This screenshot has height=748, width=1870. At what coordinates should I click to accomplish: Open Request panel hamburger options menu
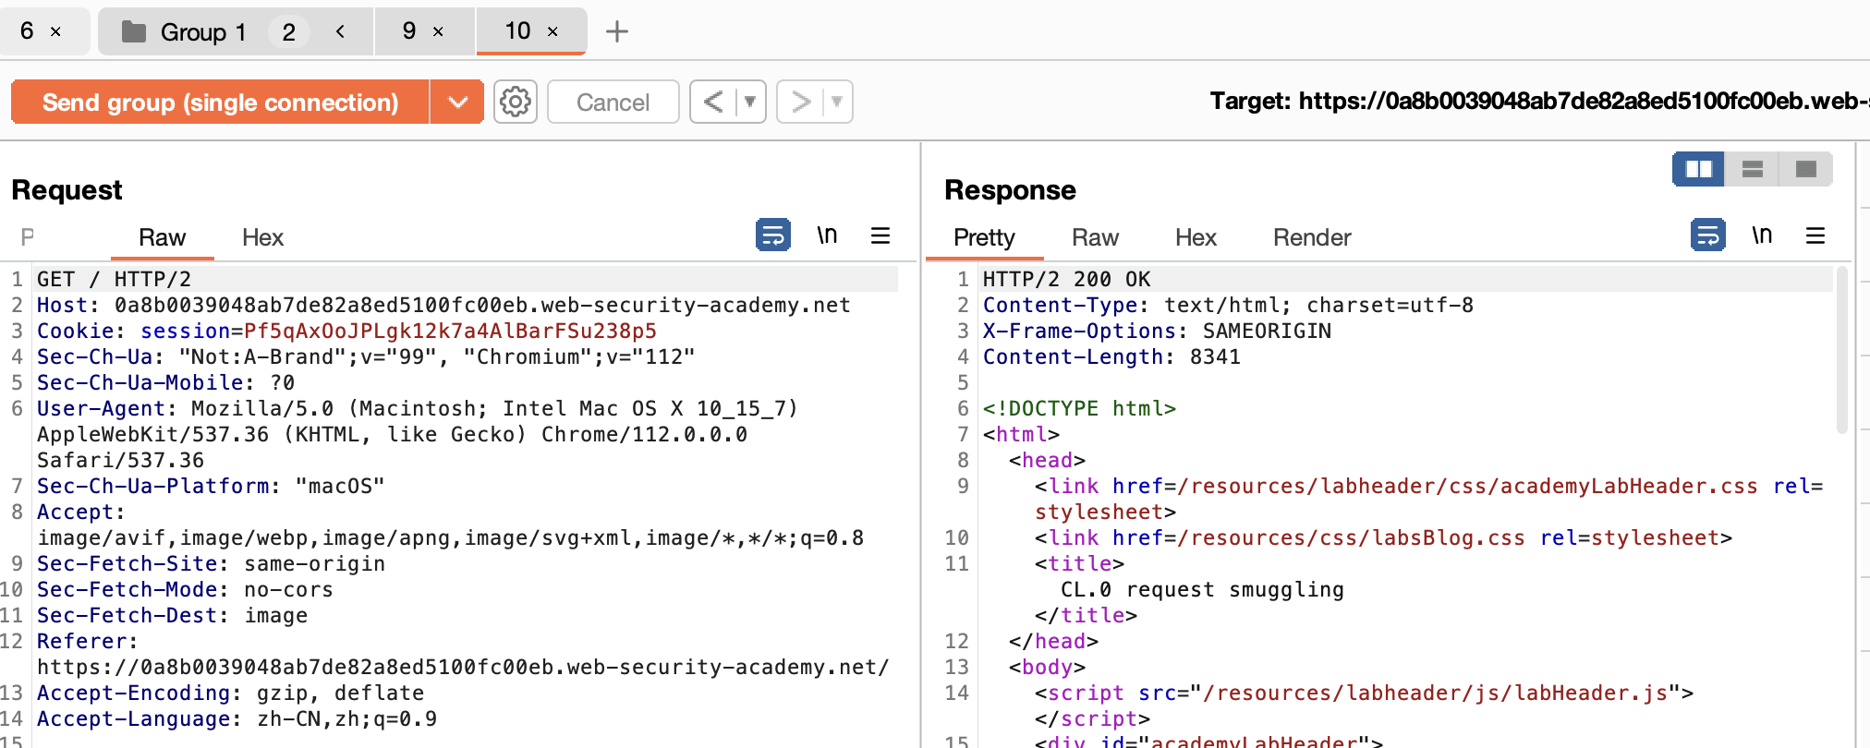click(x=880, y=235)
